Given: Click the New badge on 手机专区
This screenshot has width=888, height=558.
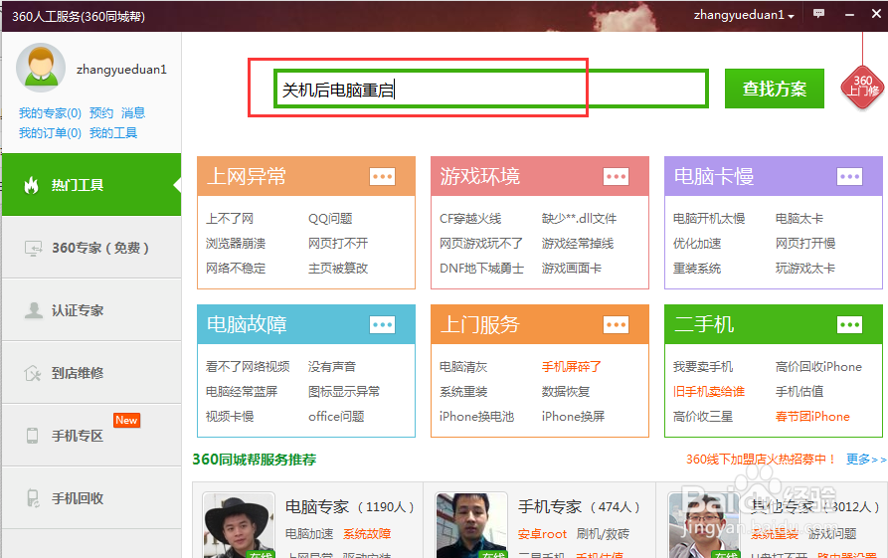Looking at the screenshot, I should [x=126, y=421].
